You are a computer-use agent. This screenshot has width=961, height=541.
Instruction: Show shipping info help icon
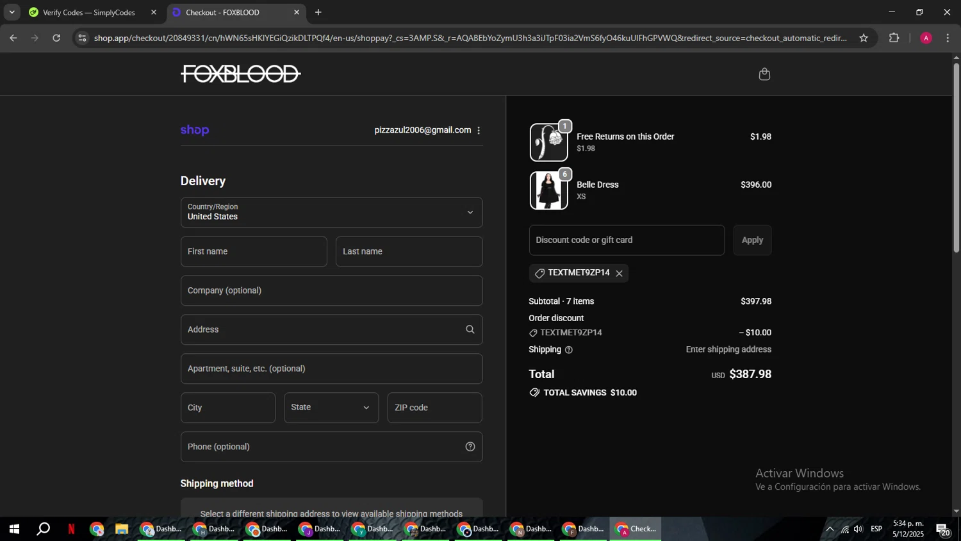569,350
